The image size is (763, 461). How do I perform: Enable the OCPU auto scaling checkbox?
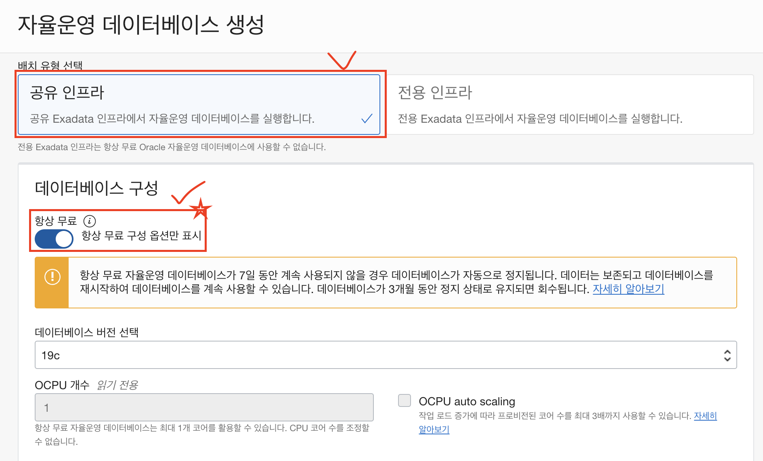pyautogui.click(x=404, y=400)
